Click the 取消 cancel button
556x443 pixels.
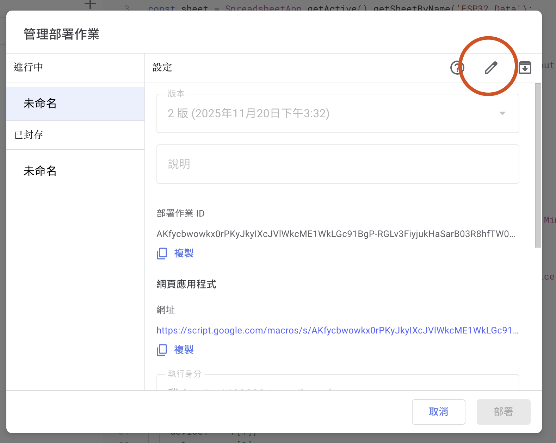click(x=438, y=412)
